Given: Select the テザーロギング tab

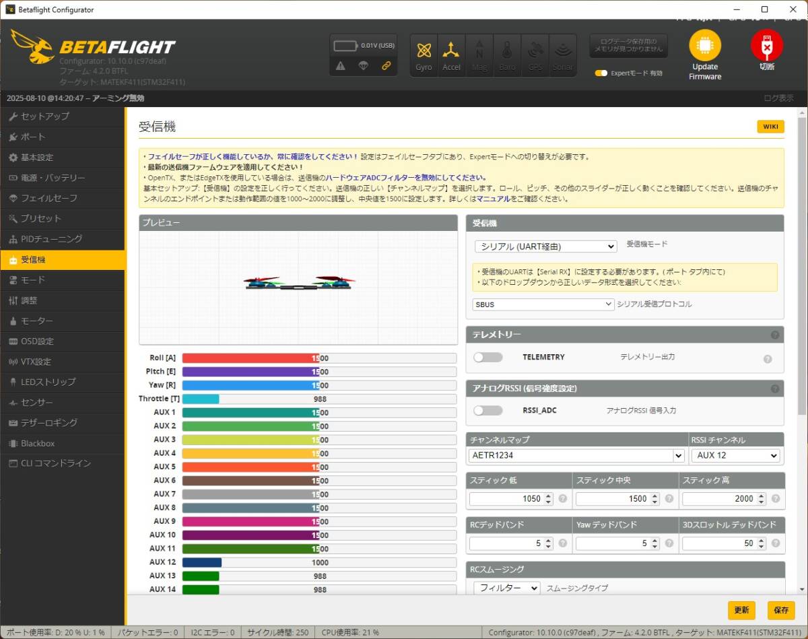Looking at the screenshot, I should (63, 423).
